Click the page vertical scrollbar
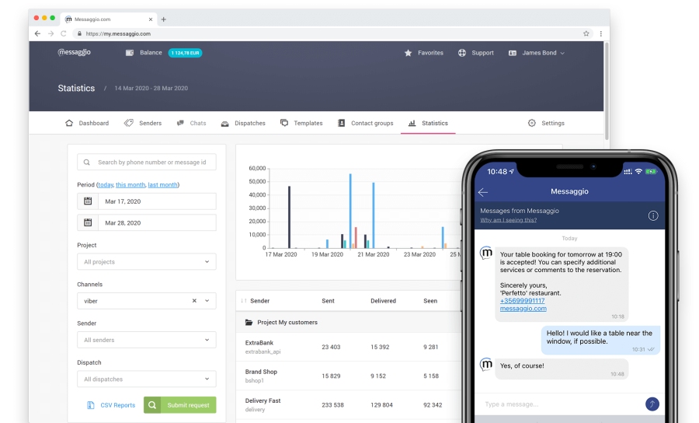699x423 pixels. click(607, 92)
